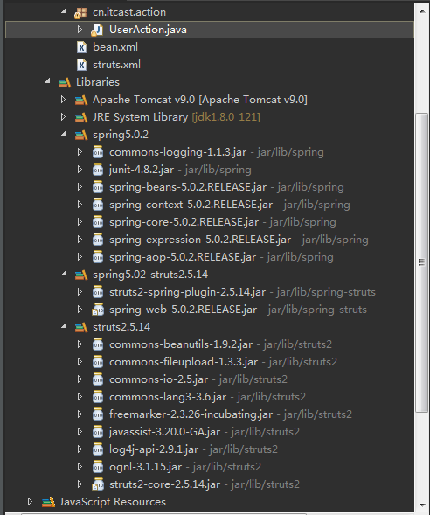The height and width of the screenshot is (515, 430).
Task: Expand the JavaScript Resources node
Action: tap(31, 502)
